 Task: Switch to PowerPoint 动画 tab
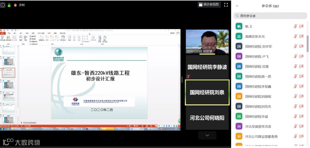click(33, 33)
